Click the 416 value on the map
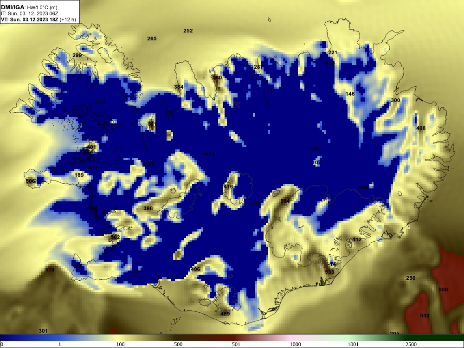The width and height of the screenshot is (464, 348). (x=228, y=187)
